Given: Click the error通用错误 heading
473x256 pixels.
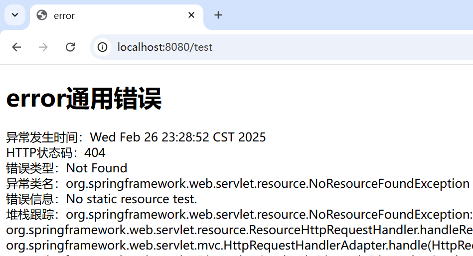Looking at the screenshot, I should 84,99.
